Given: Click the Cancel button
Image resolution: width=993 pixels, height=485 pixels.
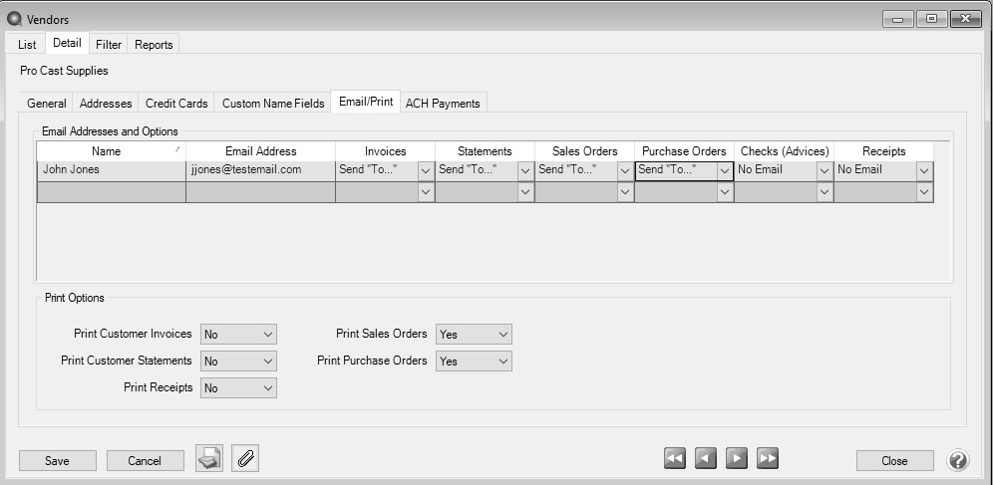Looking at the screenshot, I should pyautogui.click(x=145, y=461).
